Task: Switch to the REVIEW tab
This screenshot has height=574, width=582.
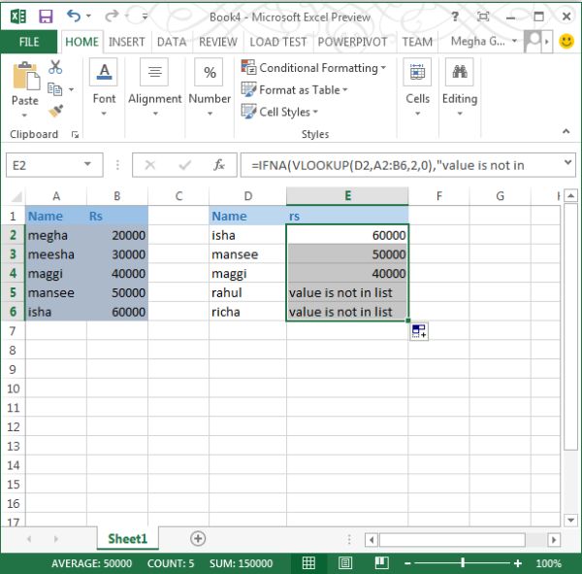Action: click(218, 42)
